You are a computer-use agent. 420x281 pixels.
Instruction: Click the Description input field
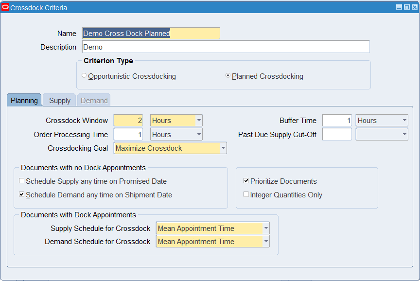tap(226, 47)
